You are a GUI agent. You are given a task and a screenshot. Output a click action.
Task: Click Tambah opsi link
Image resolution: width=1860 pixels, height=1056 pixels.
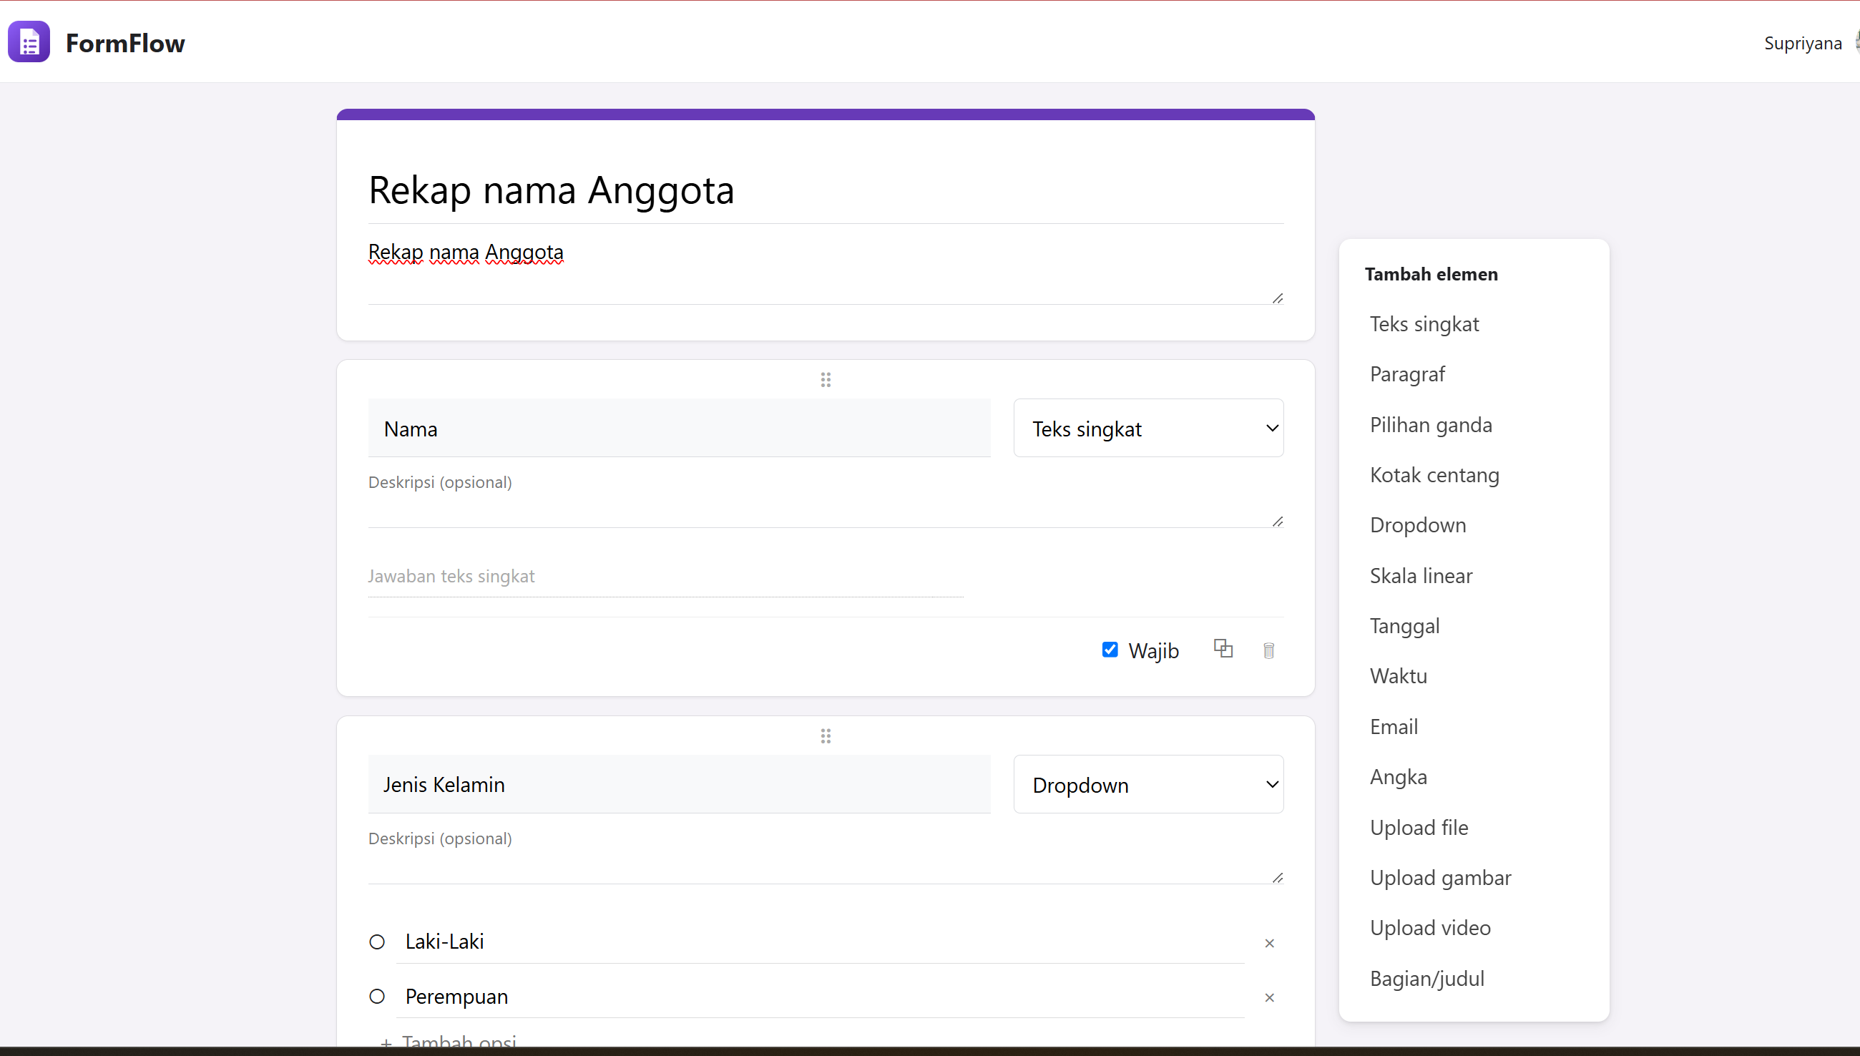(448, 1042)
